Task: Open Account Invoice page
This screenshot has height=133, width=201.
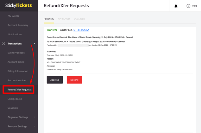Action: tap(16, 80)
